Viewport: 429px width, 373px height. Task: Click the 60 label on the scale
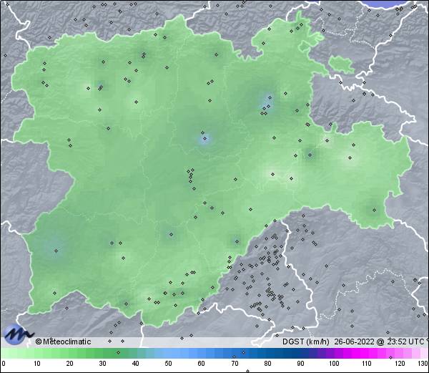tap(202, 364)
